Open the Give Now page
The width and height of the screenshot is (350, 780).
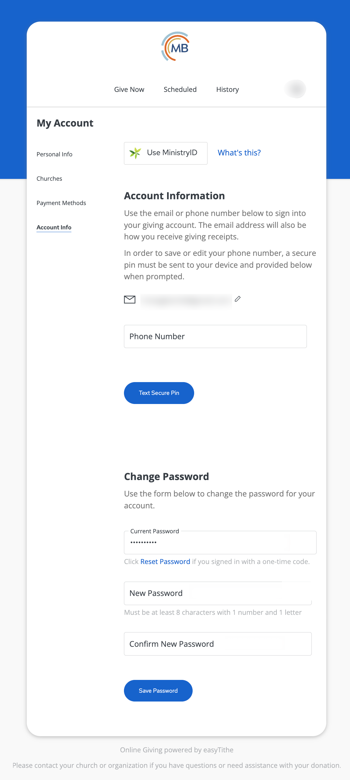[x=129, y=89]
